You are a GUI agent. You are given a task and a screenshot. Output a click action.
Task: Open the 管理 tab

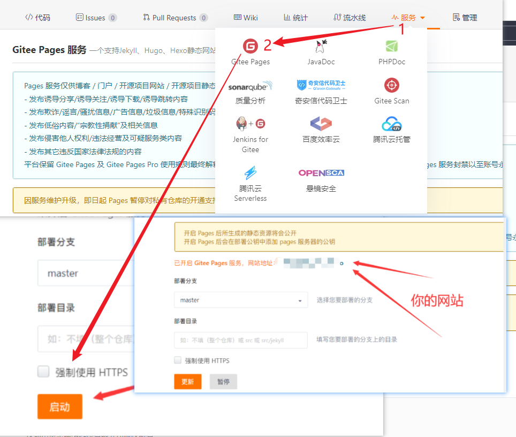click(465, 18)
